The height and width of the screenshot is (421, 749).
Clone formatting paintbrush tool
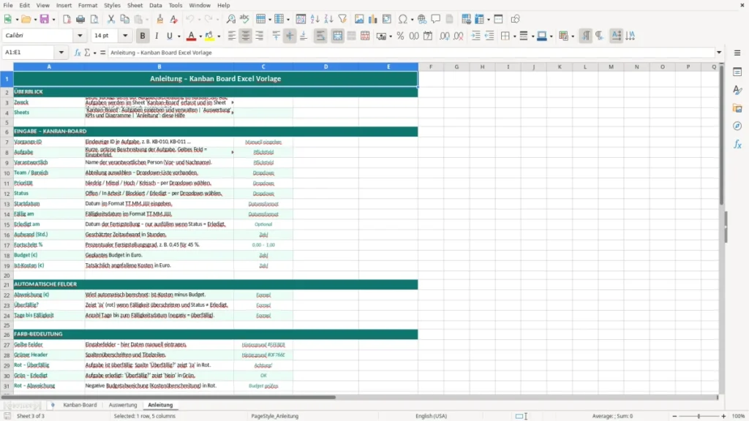(160, 19)
